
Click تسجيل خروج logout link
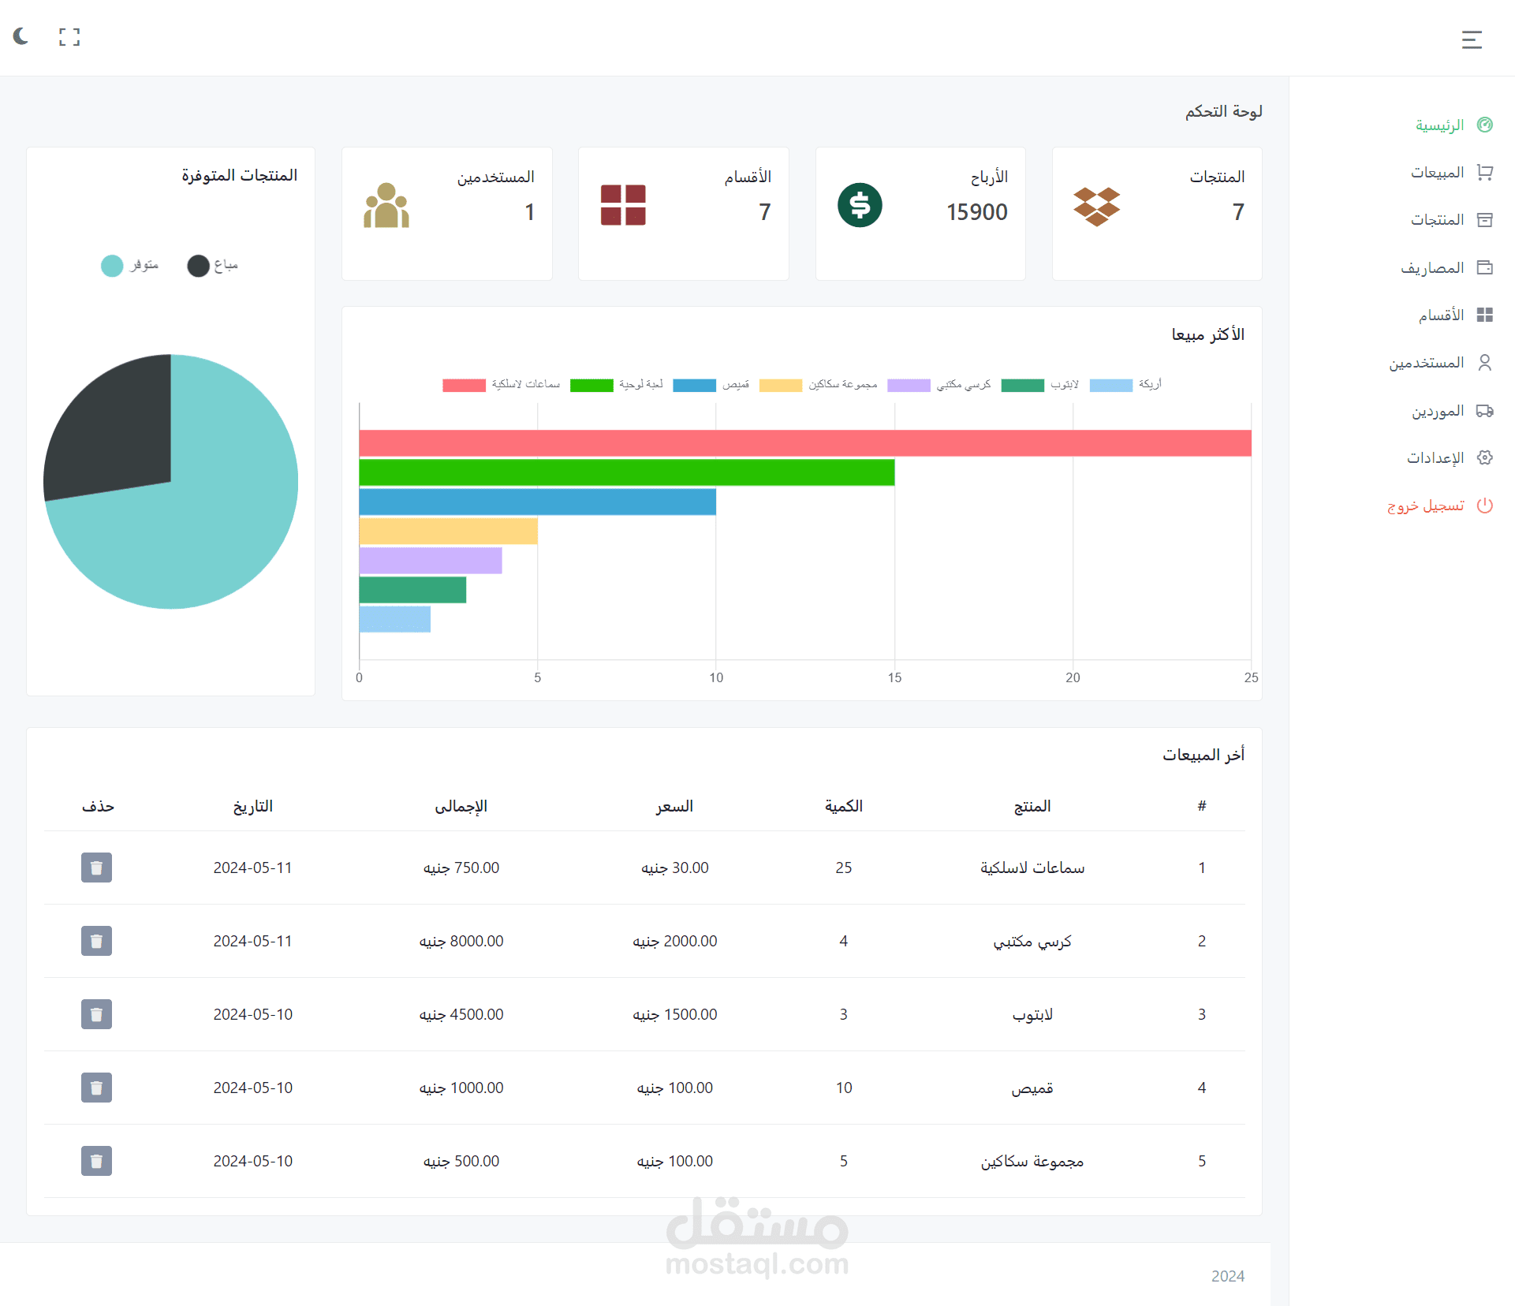1426,506
